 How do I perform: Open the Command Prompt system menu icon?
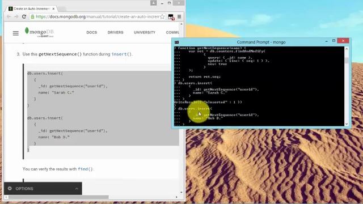point(176,42)
